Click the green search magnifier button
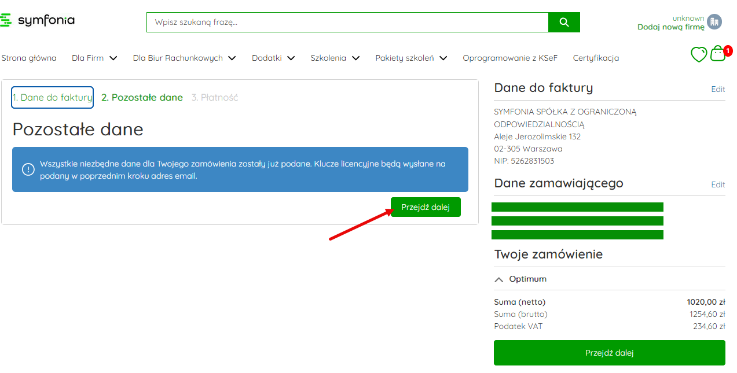 [x=564, y=23]
